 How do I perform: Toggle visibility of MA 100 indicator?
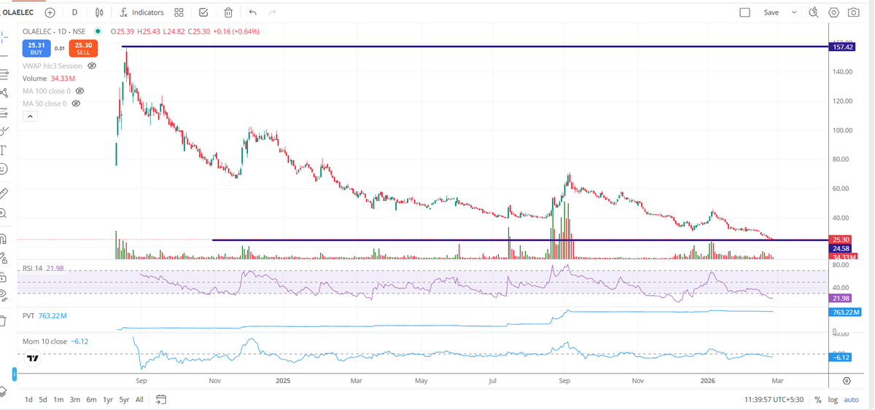pyautogui.click(x=79, y=91)
